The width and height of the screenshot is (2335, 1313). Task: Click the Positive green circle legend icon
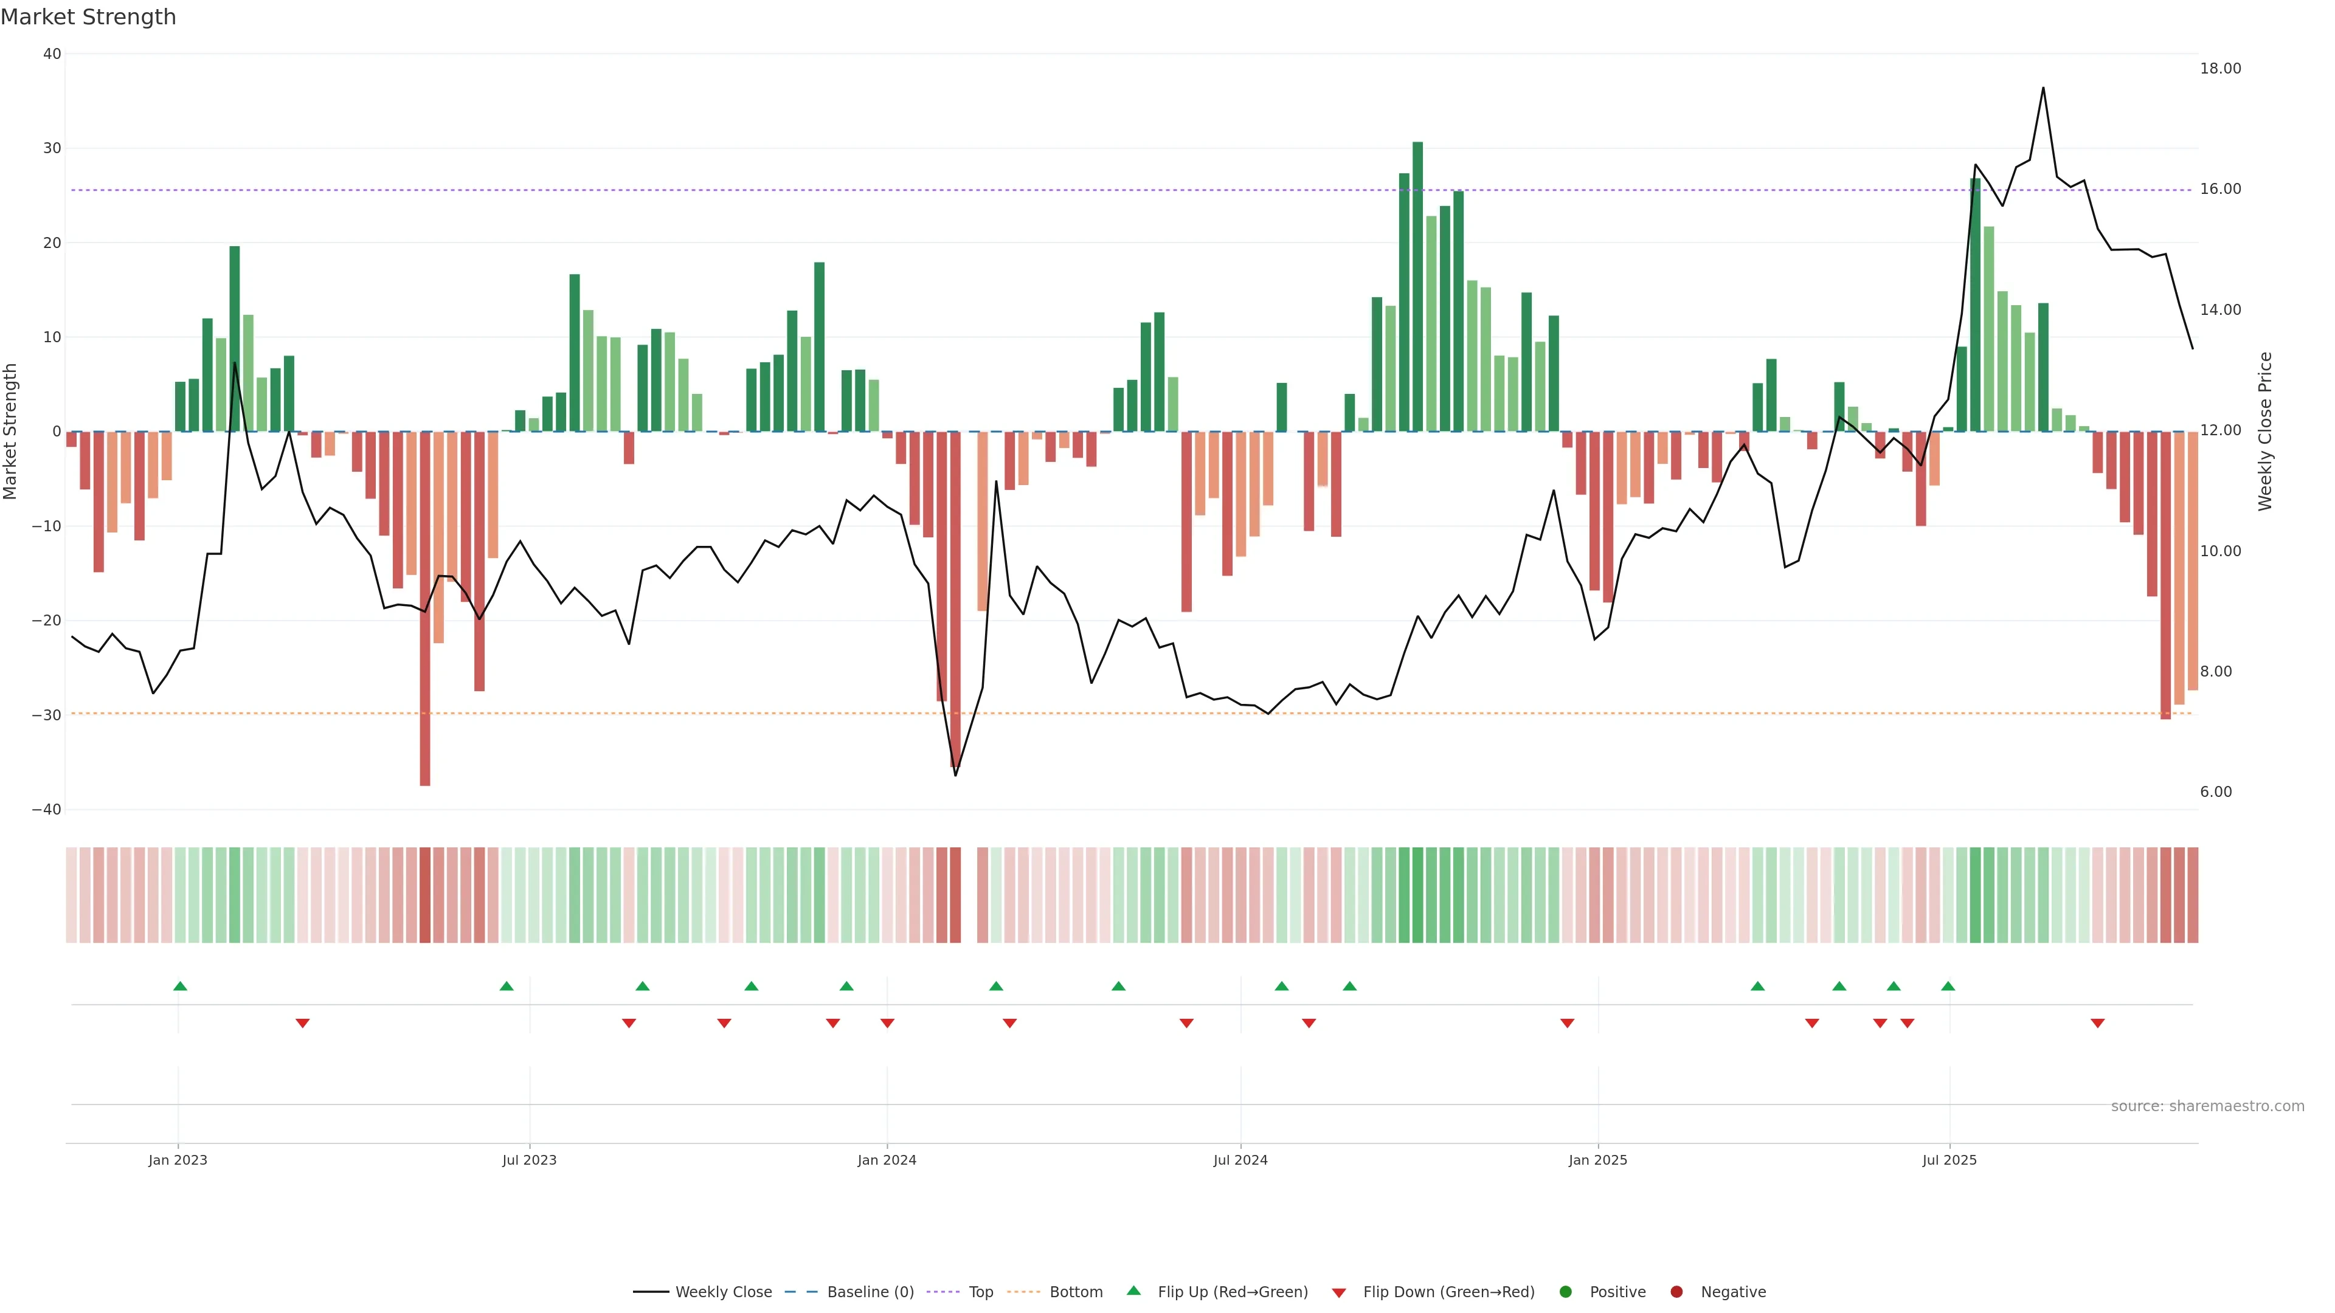tap(1565, 1292)
